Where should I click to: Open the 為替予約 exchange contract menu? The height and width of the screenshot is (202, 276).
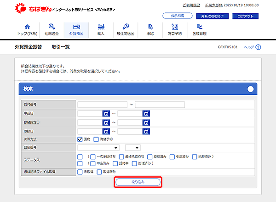click(x=175, y=30)
